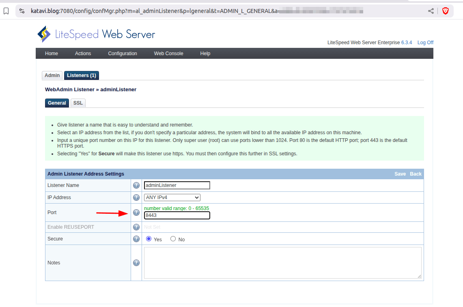The width and height of the screenshot is (463, 307).
Task: View help for the Port setting
Action: point(136,212)
